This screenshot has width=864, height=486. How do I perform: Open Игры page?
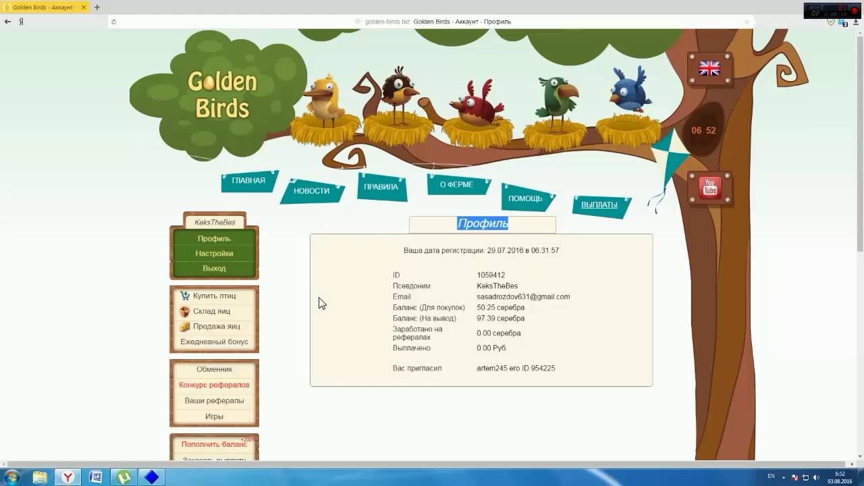214,417
